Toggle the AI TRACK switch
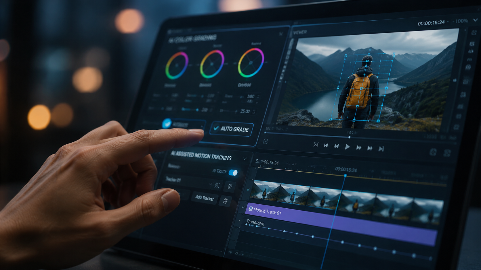 233,172
